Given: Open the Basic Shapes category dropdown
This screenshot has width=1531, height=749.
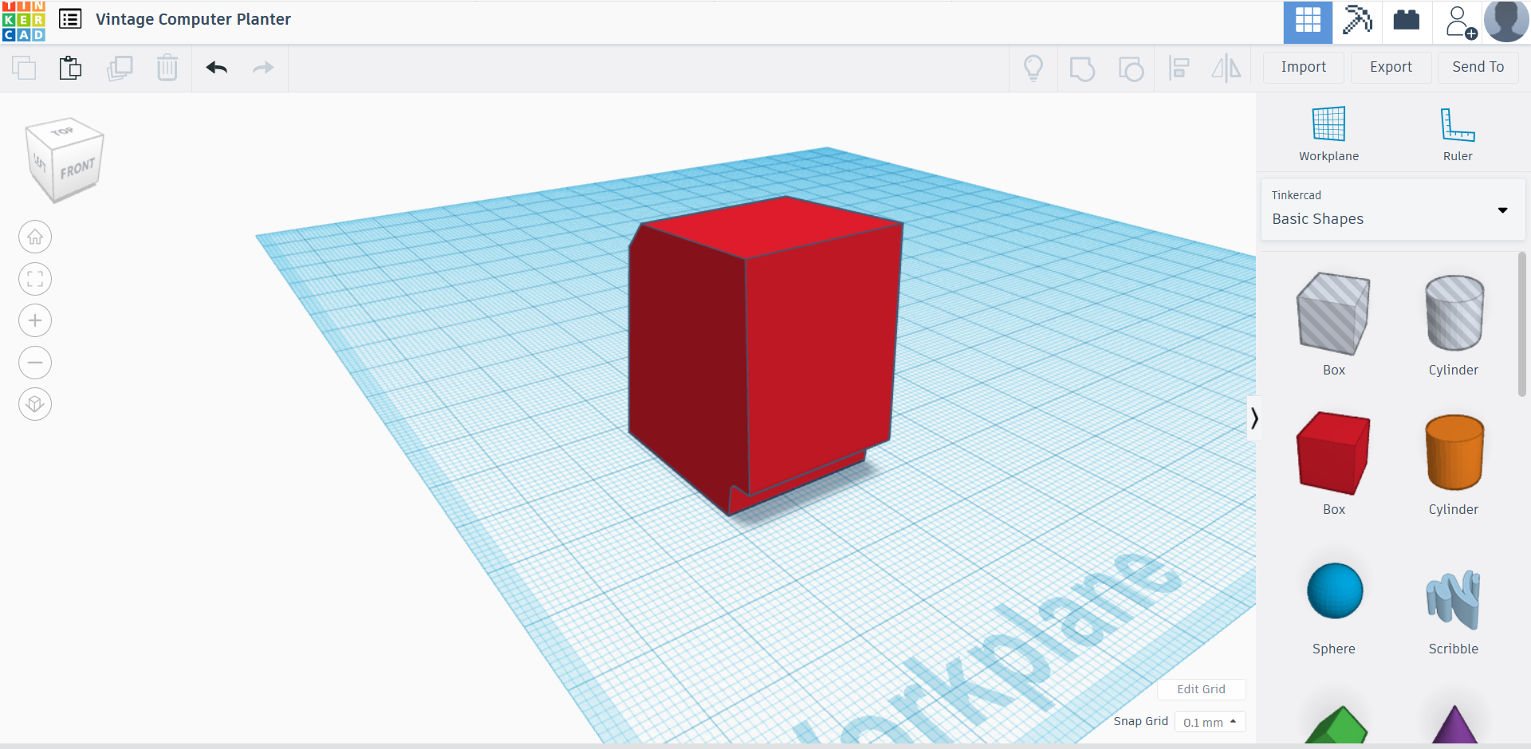Looking at the screenshot, I should 1393,209.
